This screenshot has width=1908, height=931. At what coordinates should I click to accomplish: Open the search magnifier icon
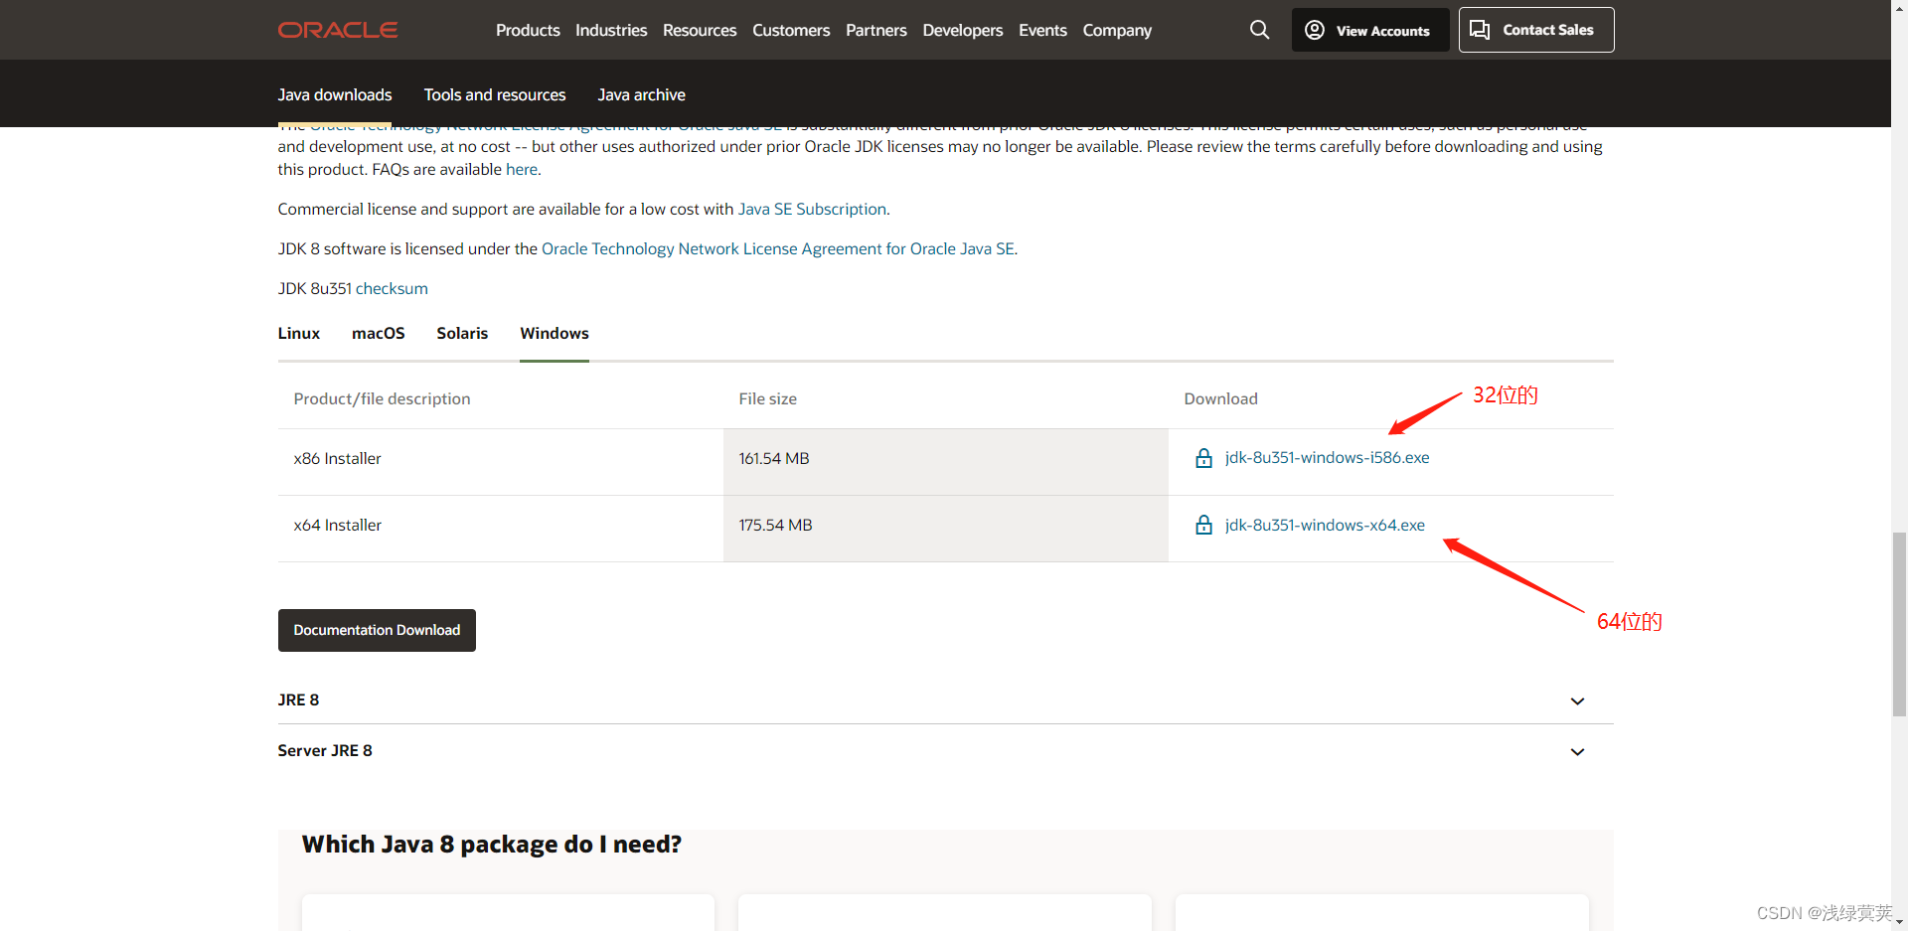(1259, 30)
